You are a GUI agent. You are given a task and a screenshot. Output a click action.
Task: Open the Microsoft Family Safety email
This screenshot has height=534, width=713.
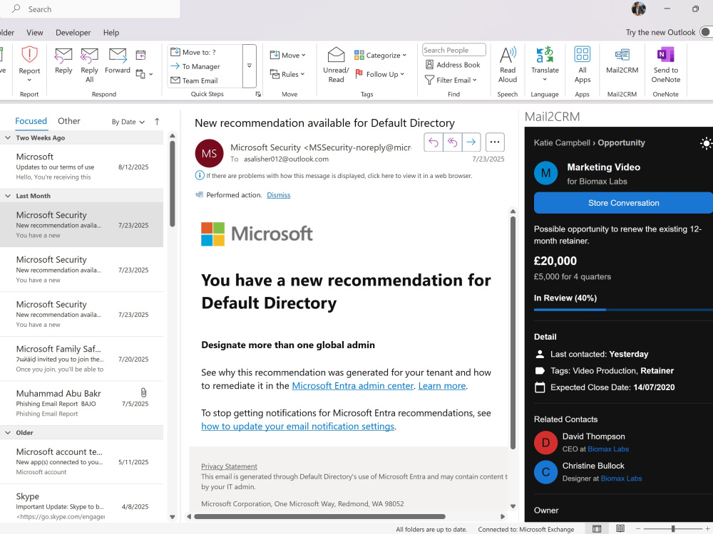click(81, 359)
